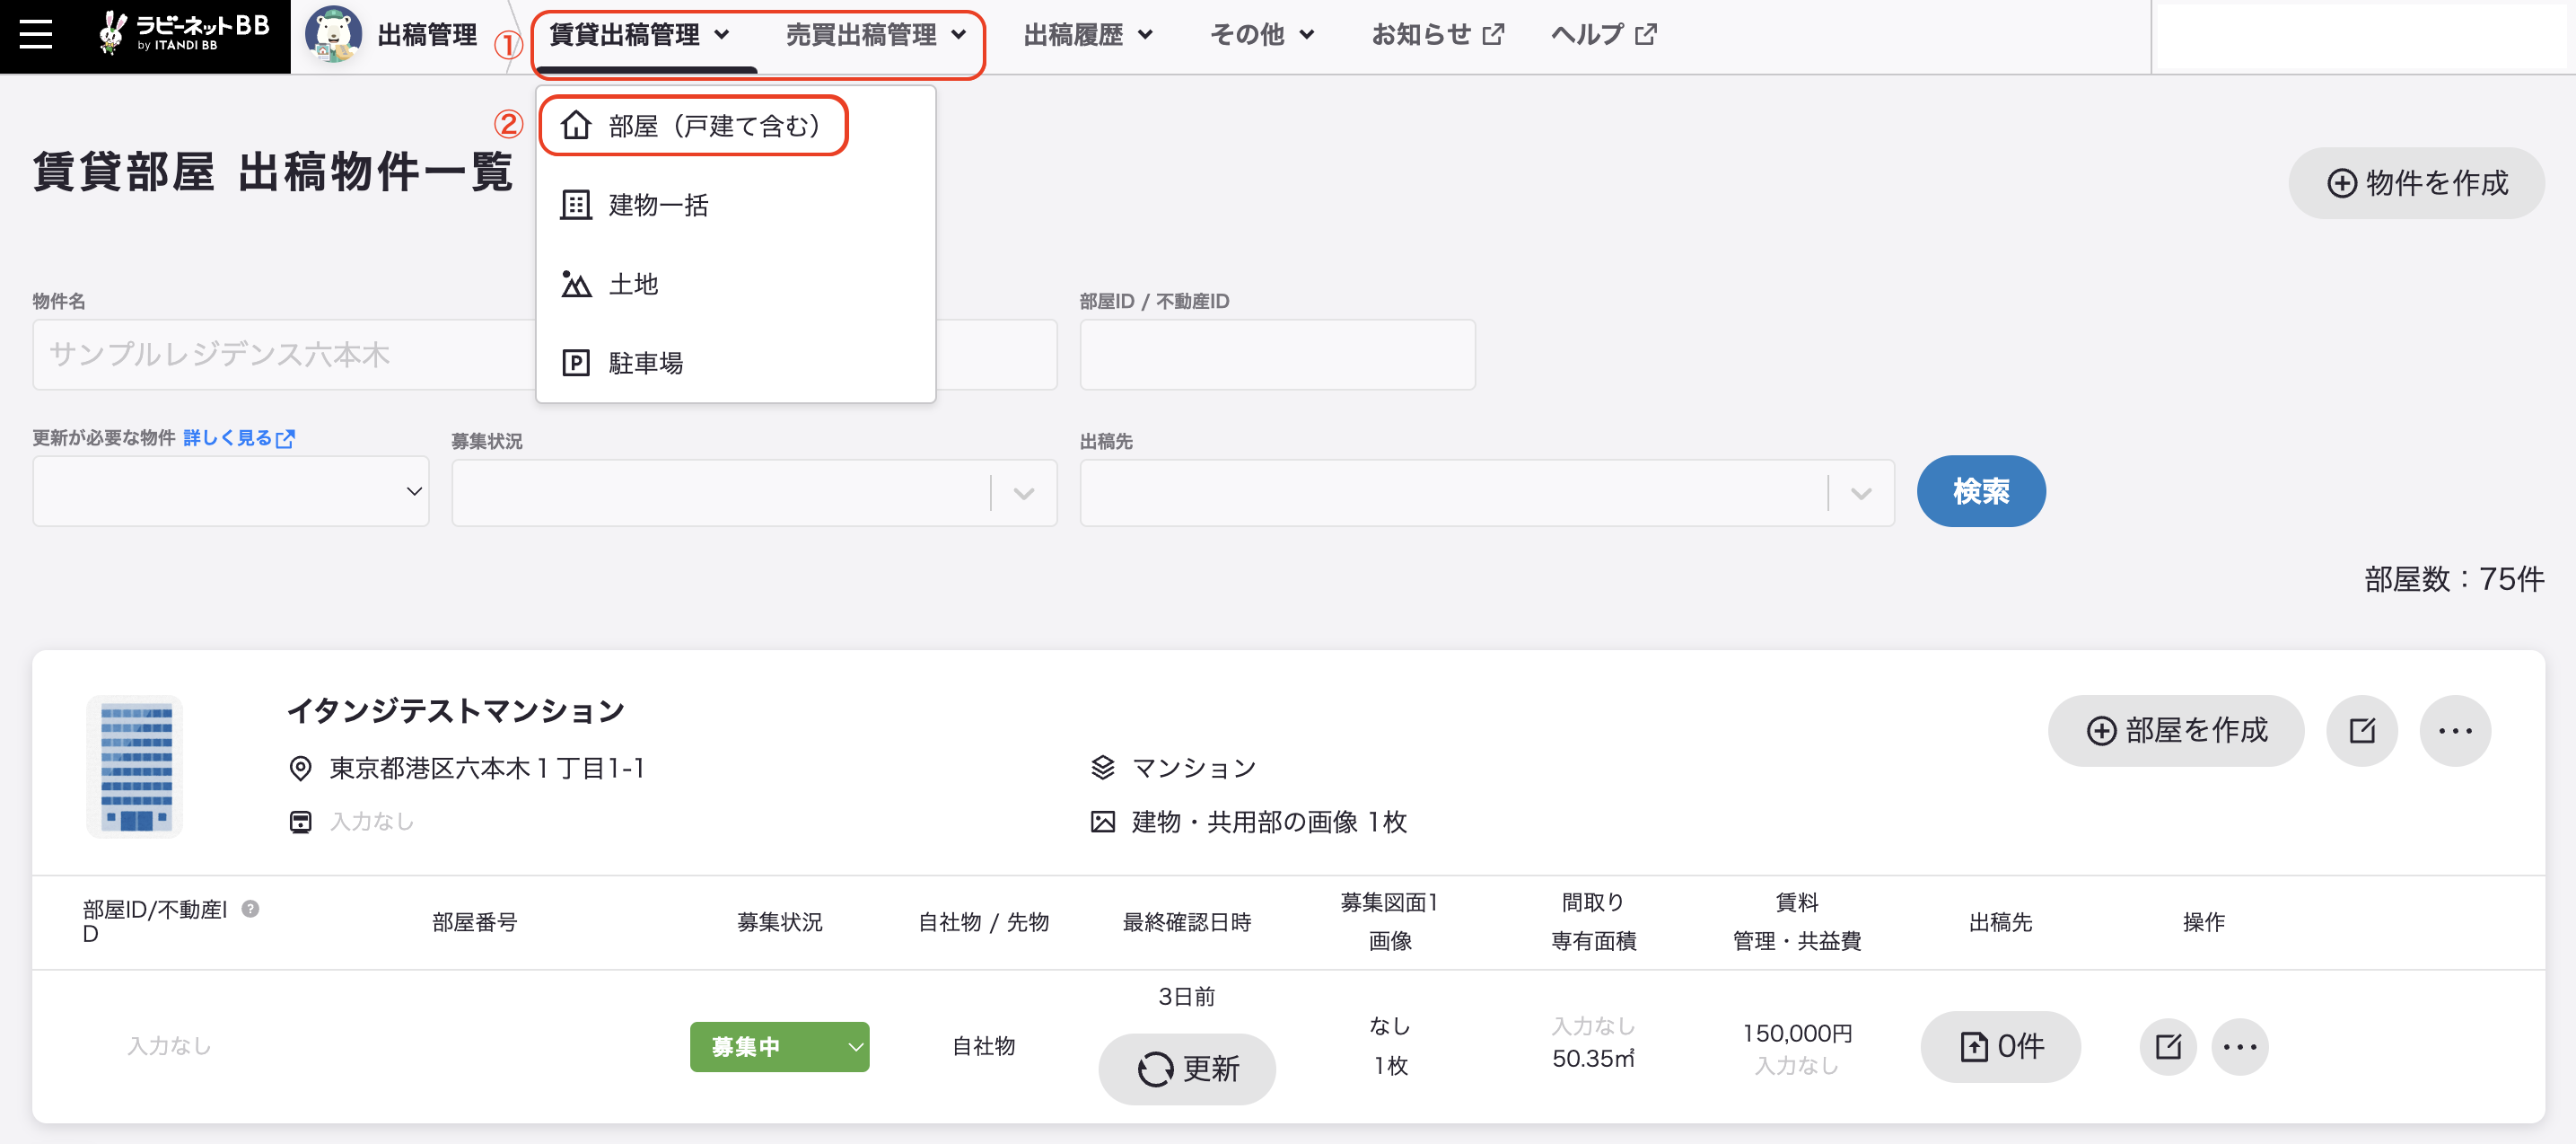Click 東京都港区六本木１丁目1-1 address
The width and height of the screenshot is (2576, 1144).
[488, 769]
